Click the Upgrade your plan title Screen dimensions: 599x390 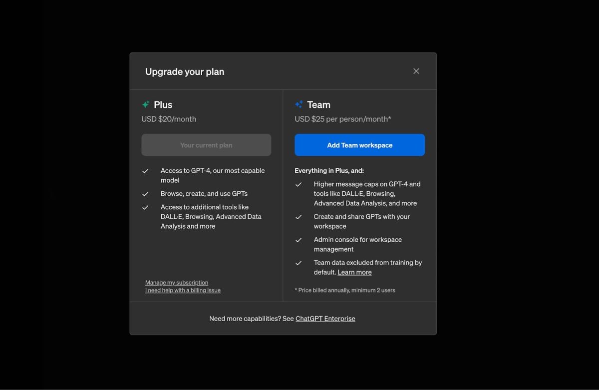pos(185,71)
